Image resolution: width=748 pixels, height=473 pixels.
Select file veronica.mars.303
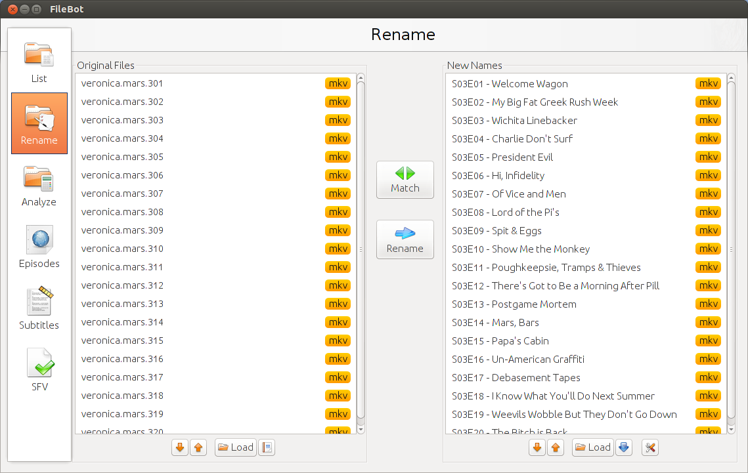pos(215,120)
